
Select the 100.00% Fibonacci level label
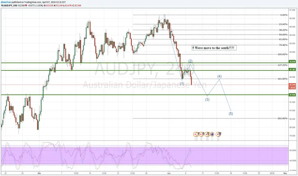pos(283,54)
